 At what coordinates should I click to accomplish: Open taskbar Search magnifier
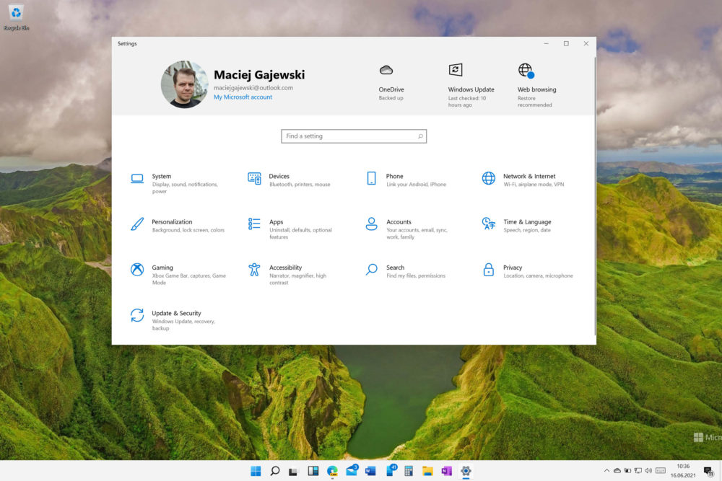tap(275, 471)
